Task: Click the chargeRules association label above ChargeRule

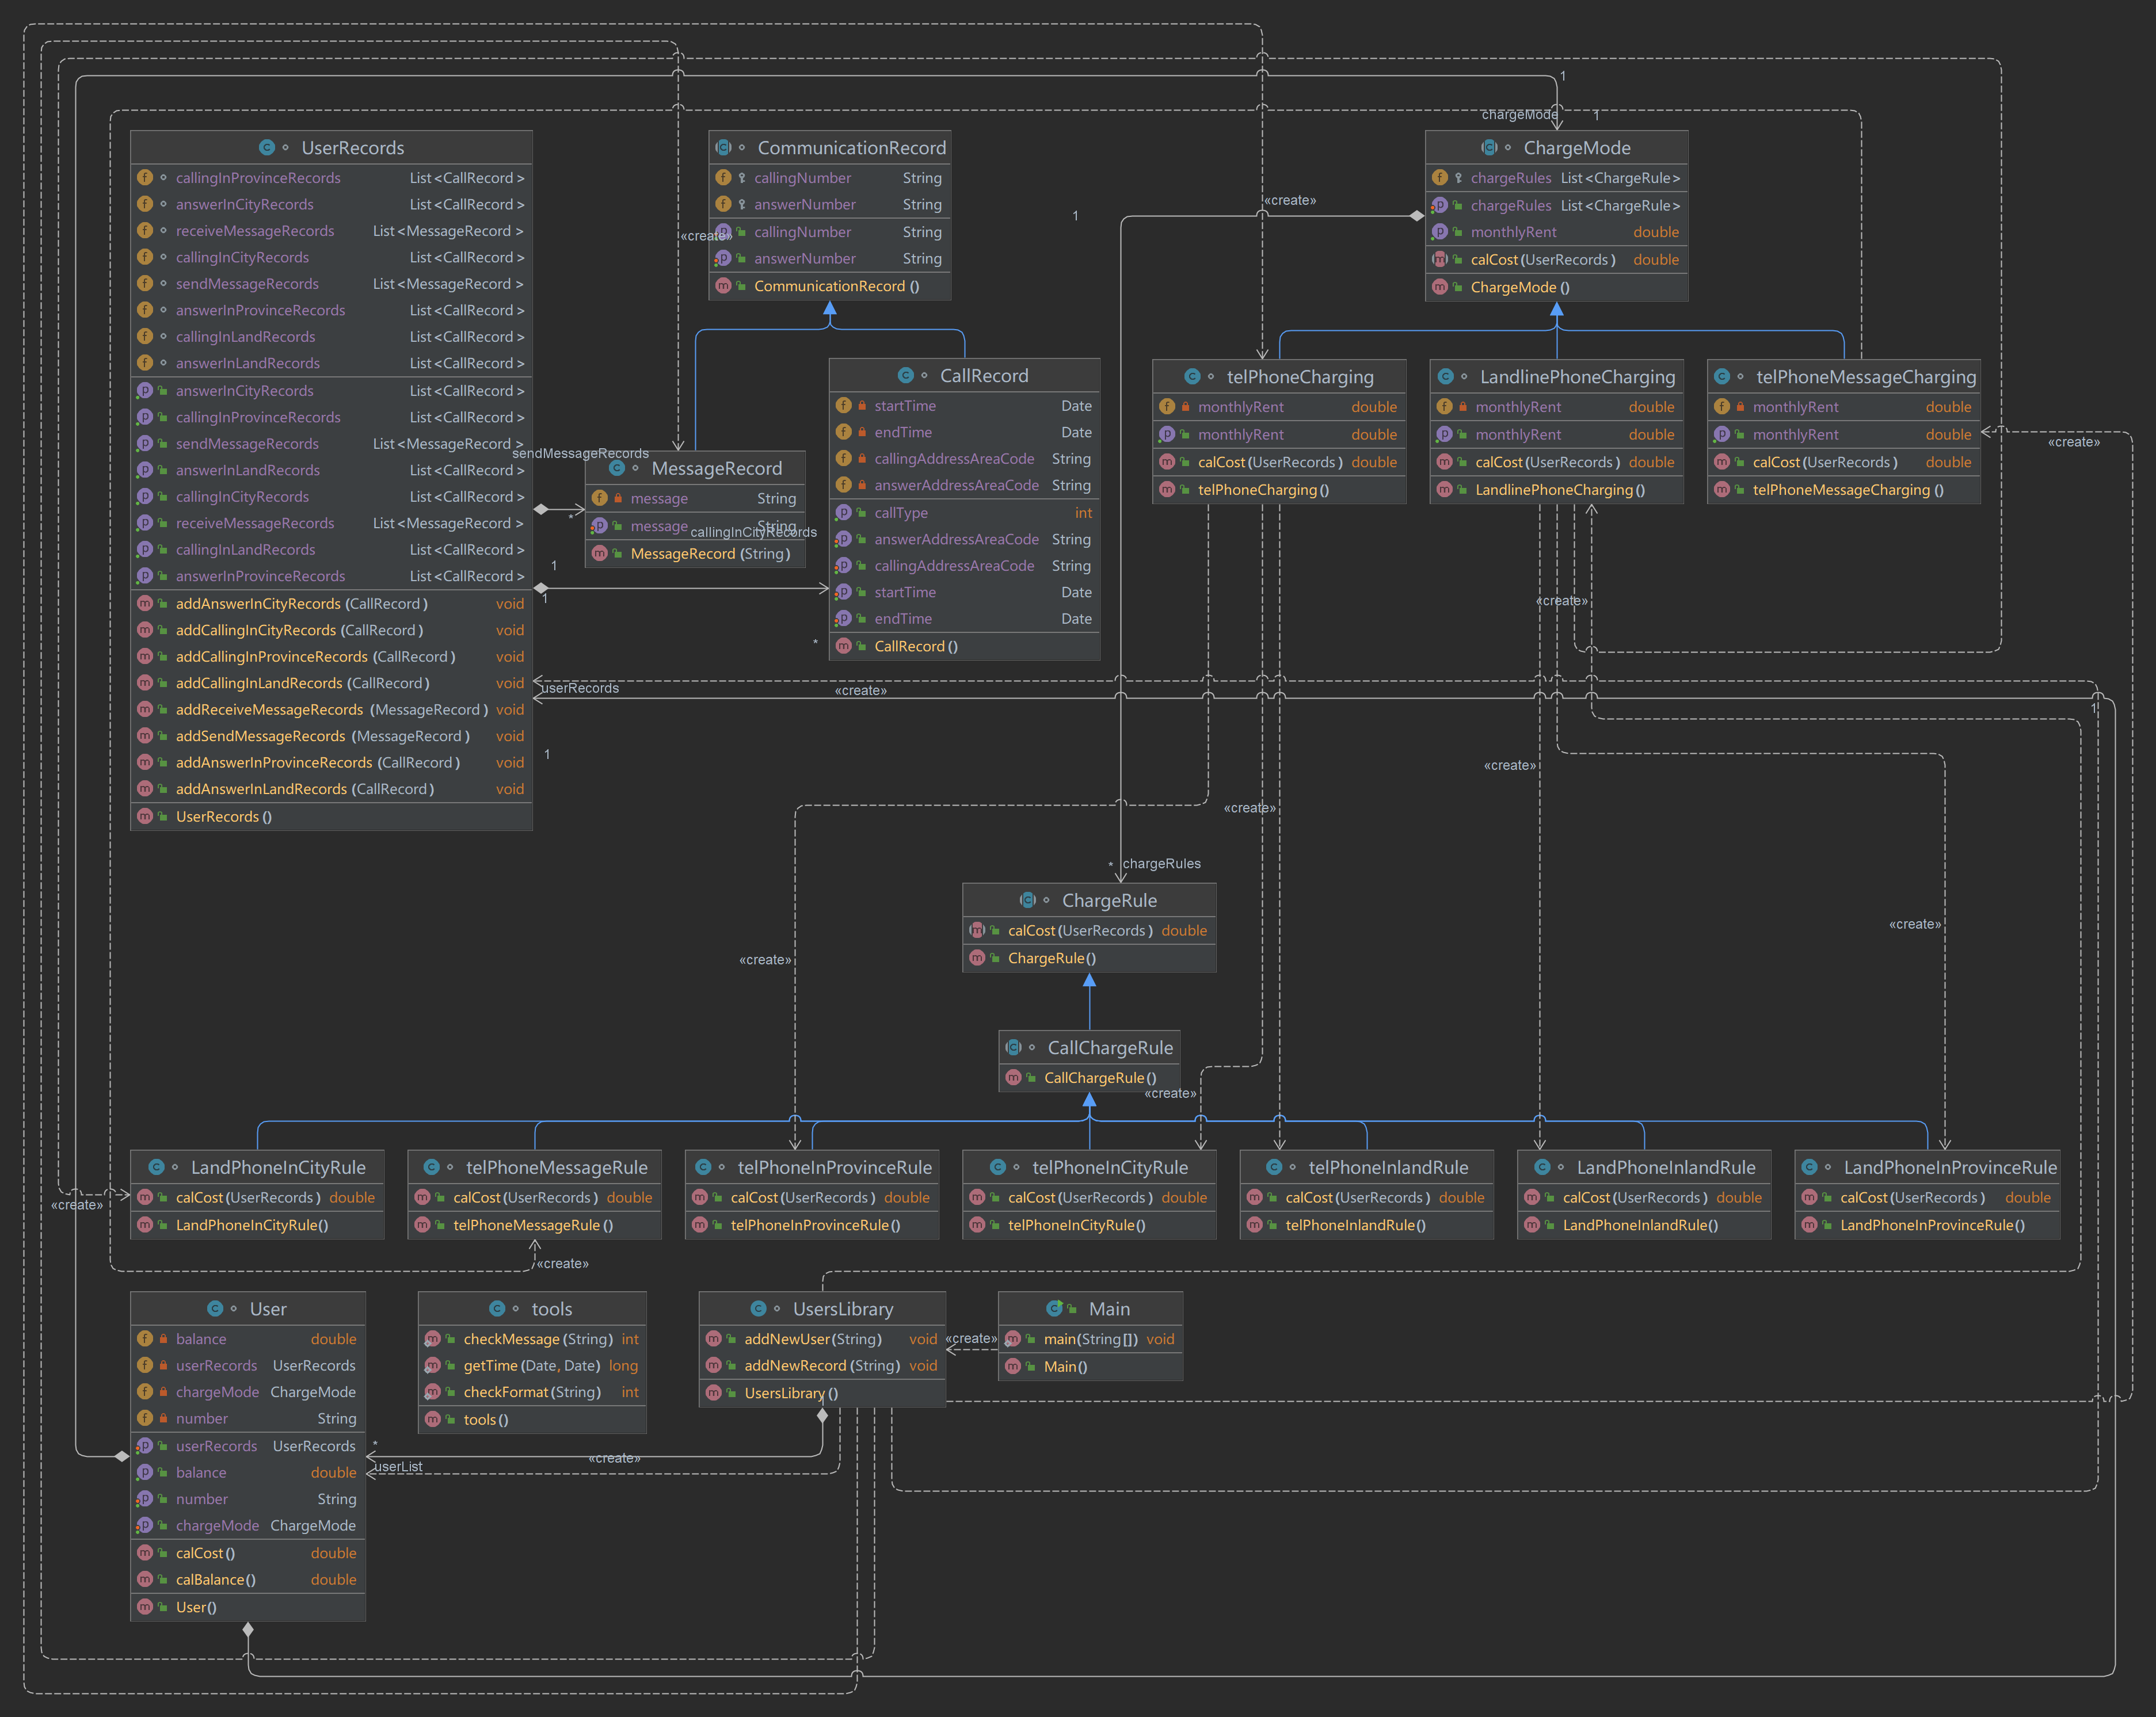Action: (1161, 863)
